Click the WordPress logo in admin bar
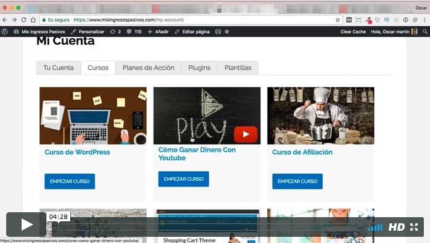Image resolution: width=430 pixels, height=243 pixels. [4, 32]
